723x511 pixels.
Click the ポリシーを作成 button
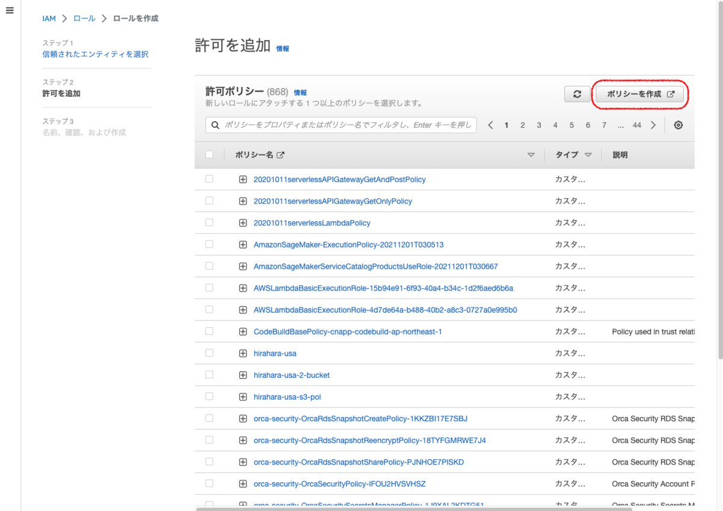tap(639, 94)
